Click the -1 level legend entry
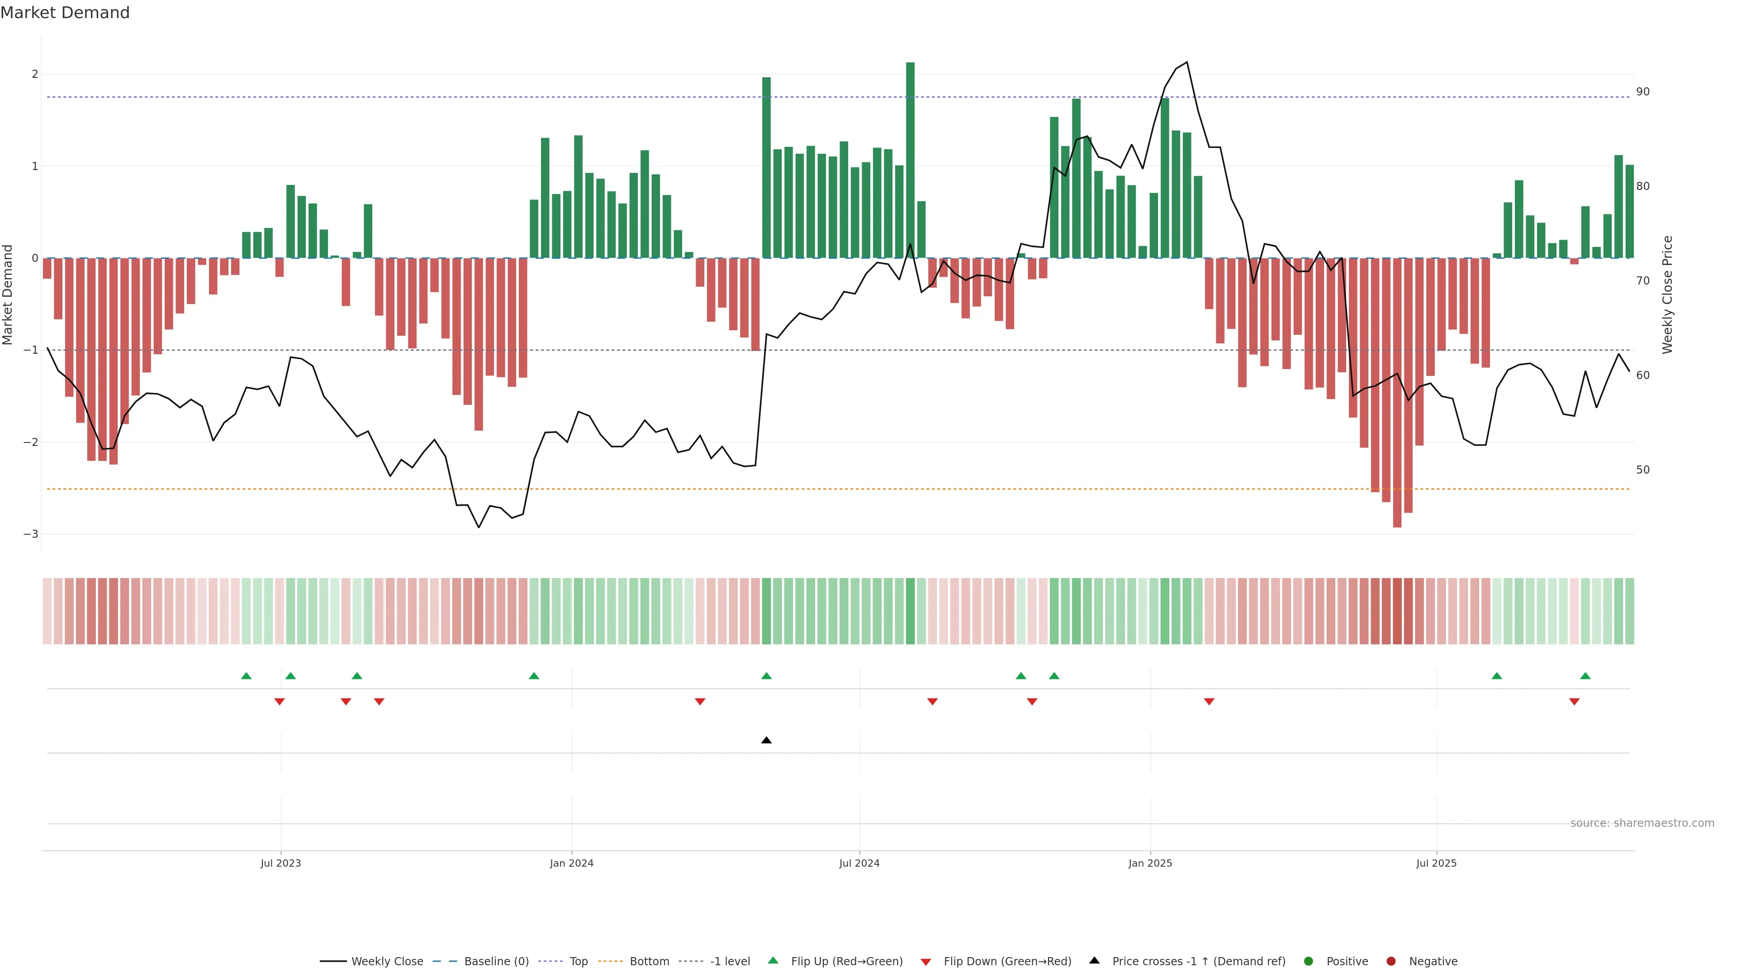The width and height of the screenshot is (1737, 977). coord(730,961)
